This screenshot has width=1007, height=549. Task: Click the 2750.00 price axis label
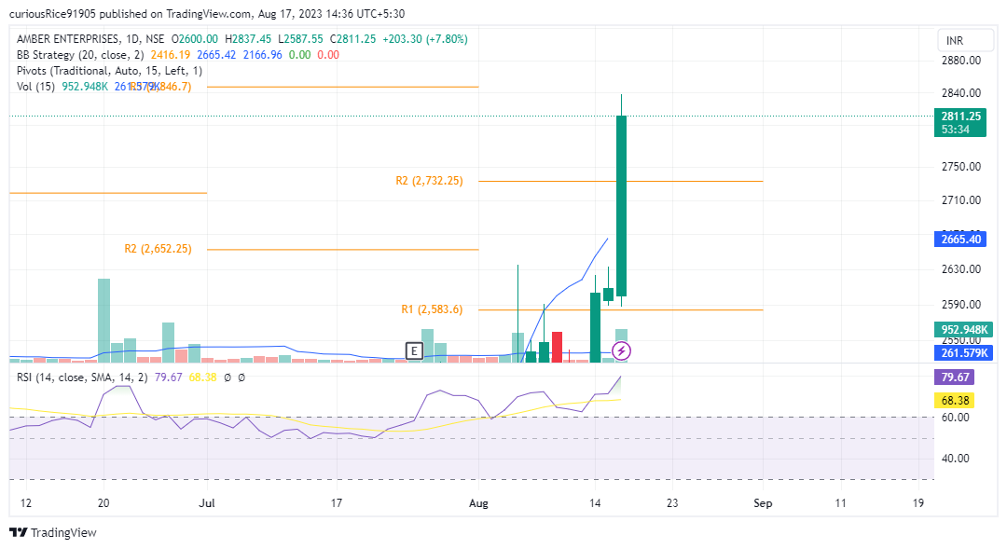(x=961, y=167)
